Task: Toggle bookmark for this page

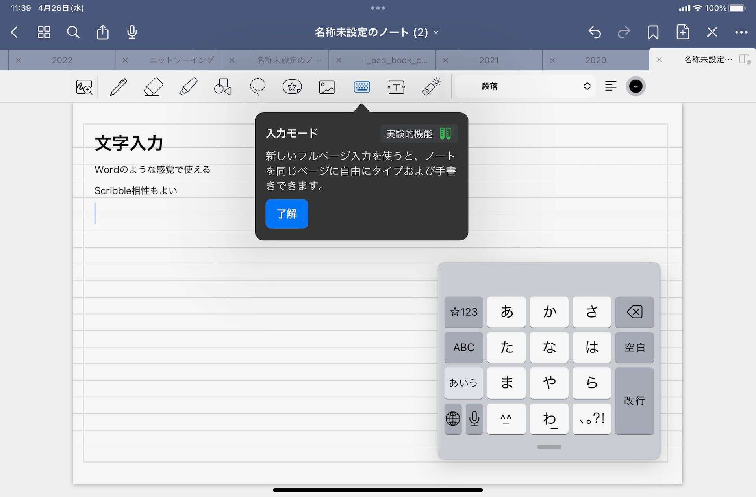Action: [x=653, y=32]
